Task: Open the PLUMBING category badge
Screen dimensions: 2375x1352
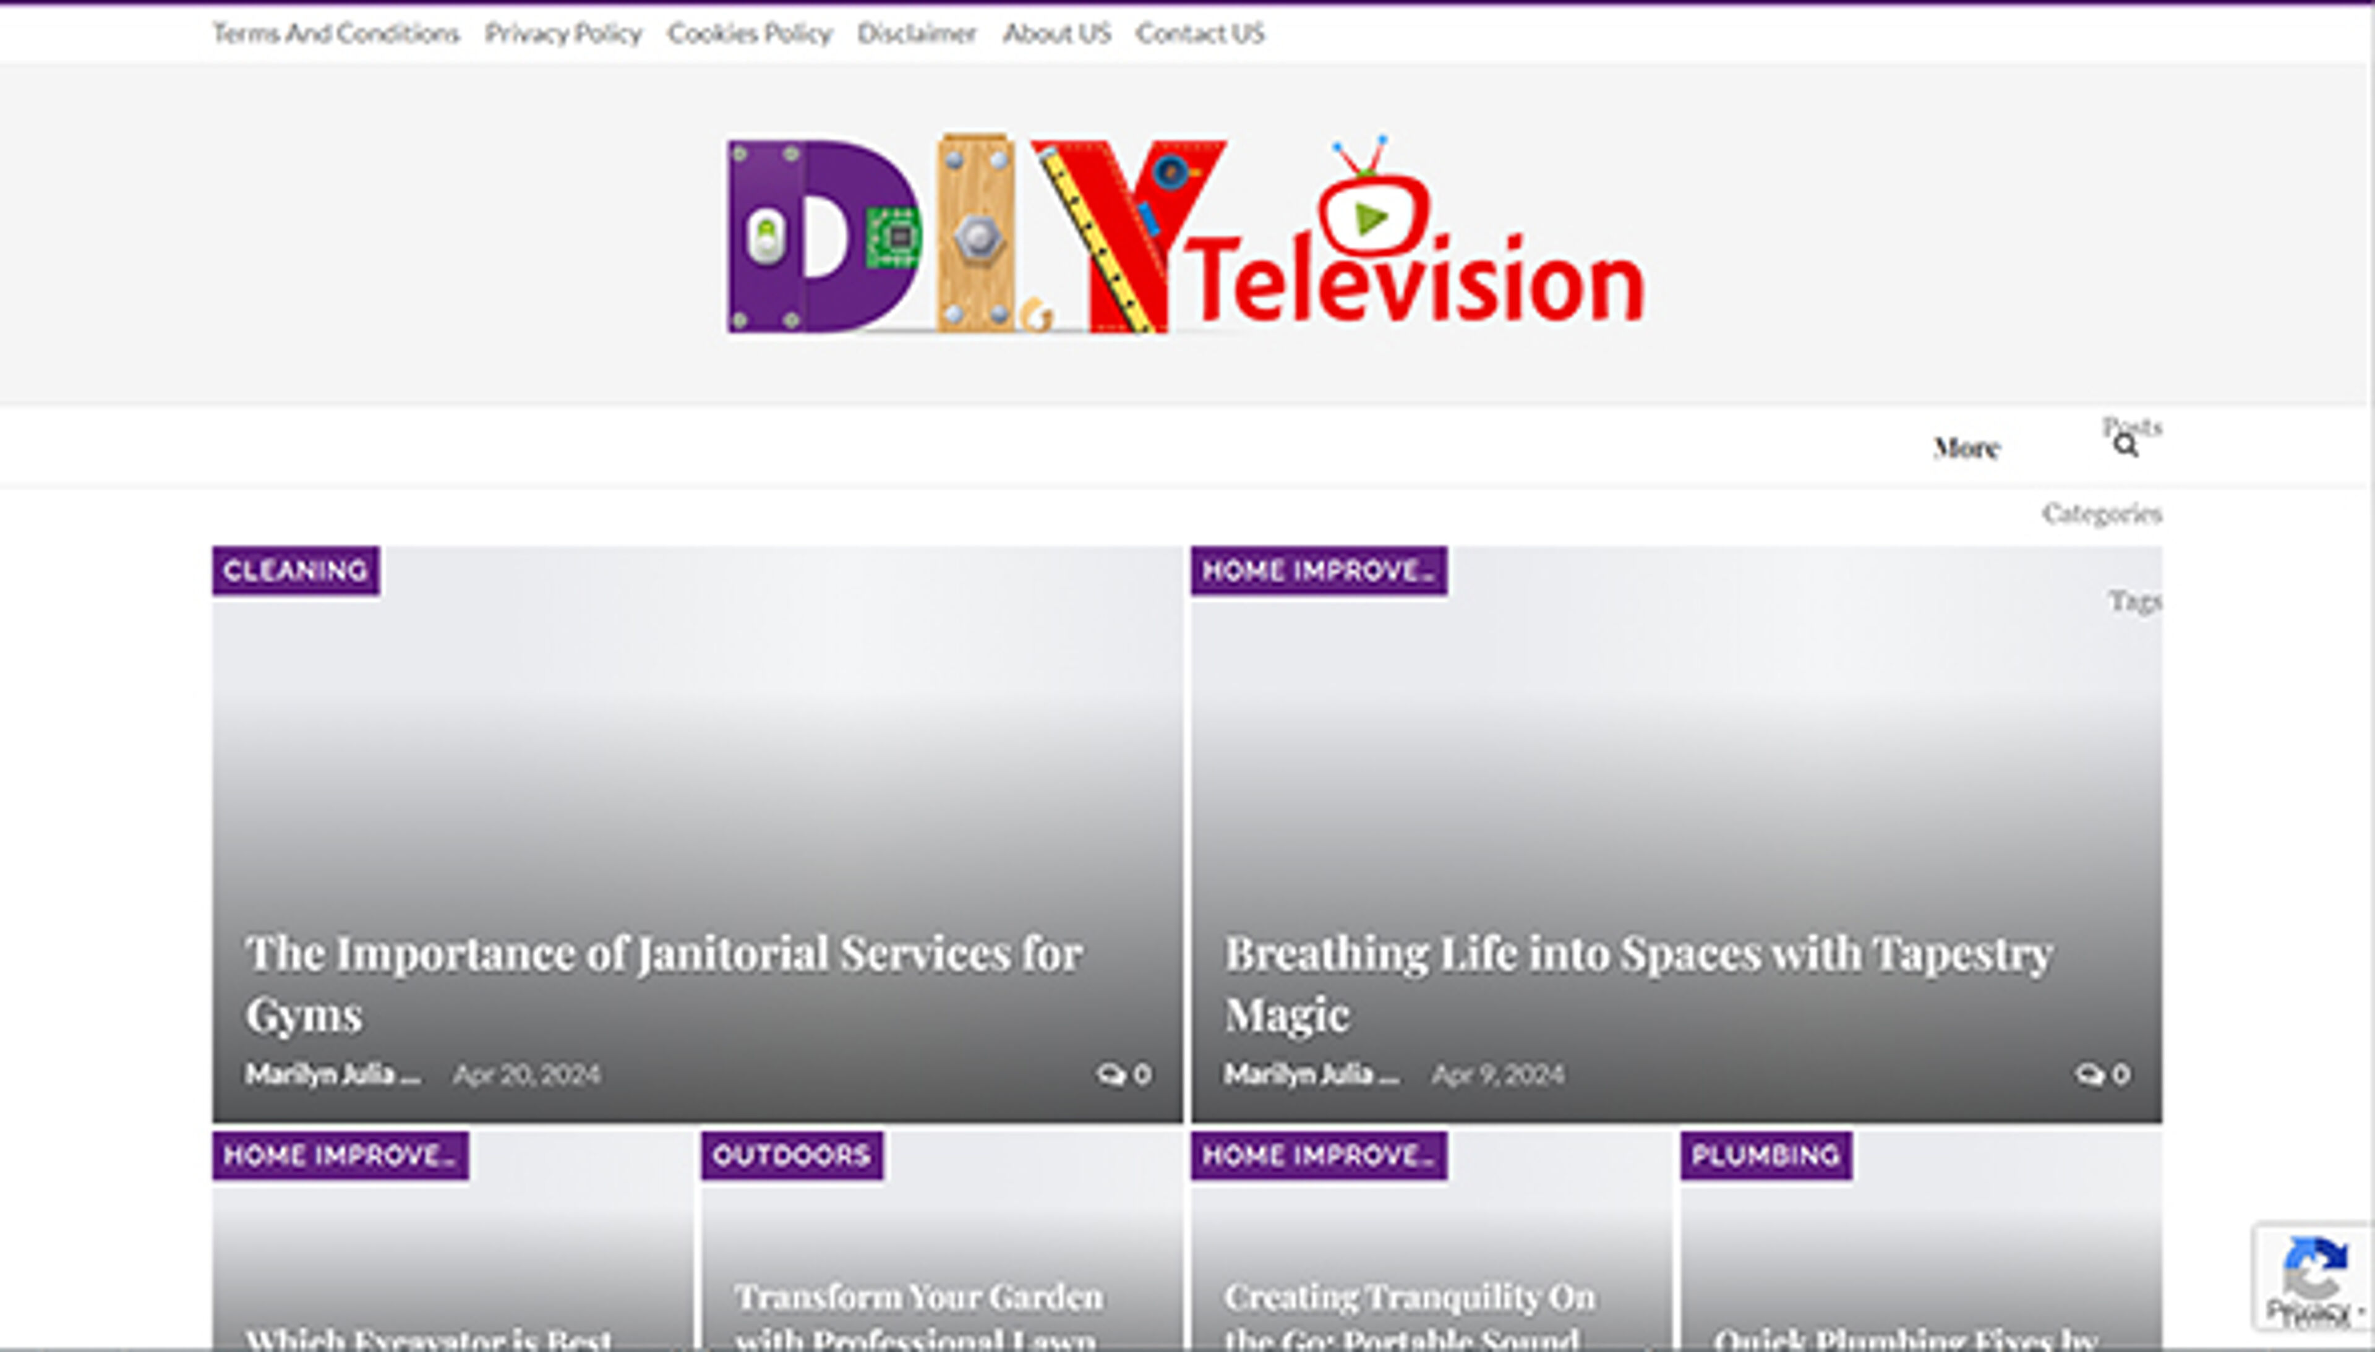Action: 1764,1156
